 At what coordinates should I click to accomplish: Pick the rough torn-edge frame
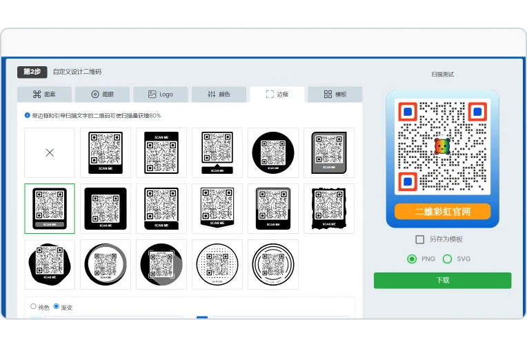329,208
